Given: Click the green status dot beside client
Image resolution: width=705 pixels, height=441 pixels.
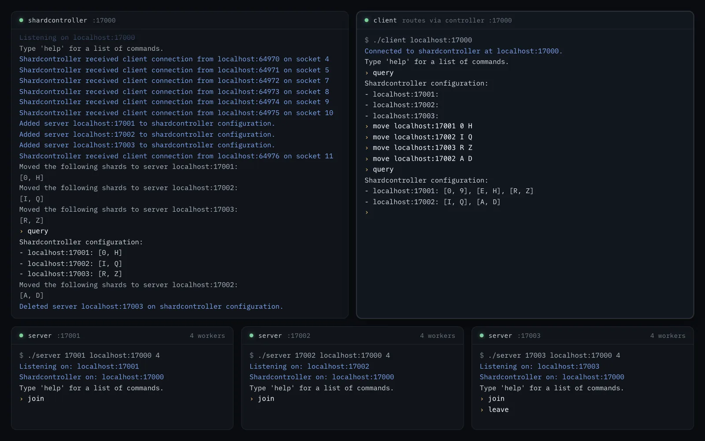Looking at the screenshot, I should click(x=367, y=20).
